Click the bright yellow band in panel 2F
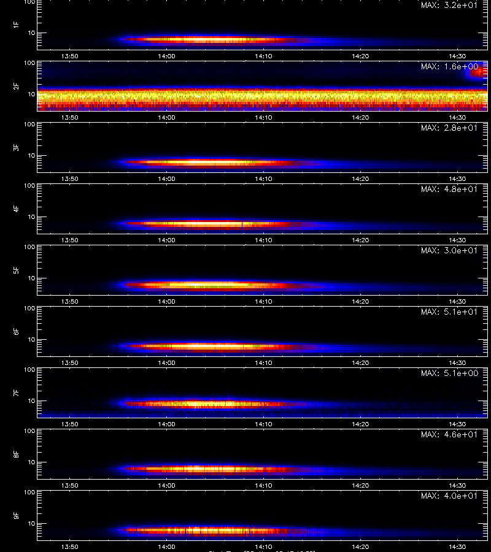 pos(263,96)
